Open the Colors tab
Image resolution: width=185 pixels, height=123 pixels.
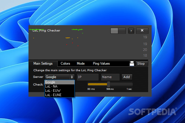coord(65,64)
